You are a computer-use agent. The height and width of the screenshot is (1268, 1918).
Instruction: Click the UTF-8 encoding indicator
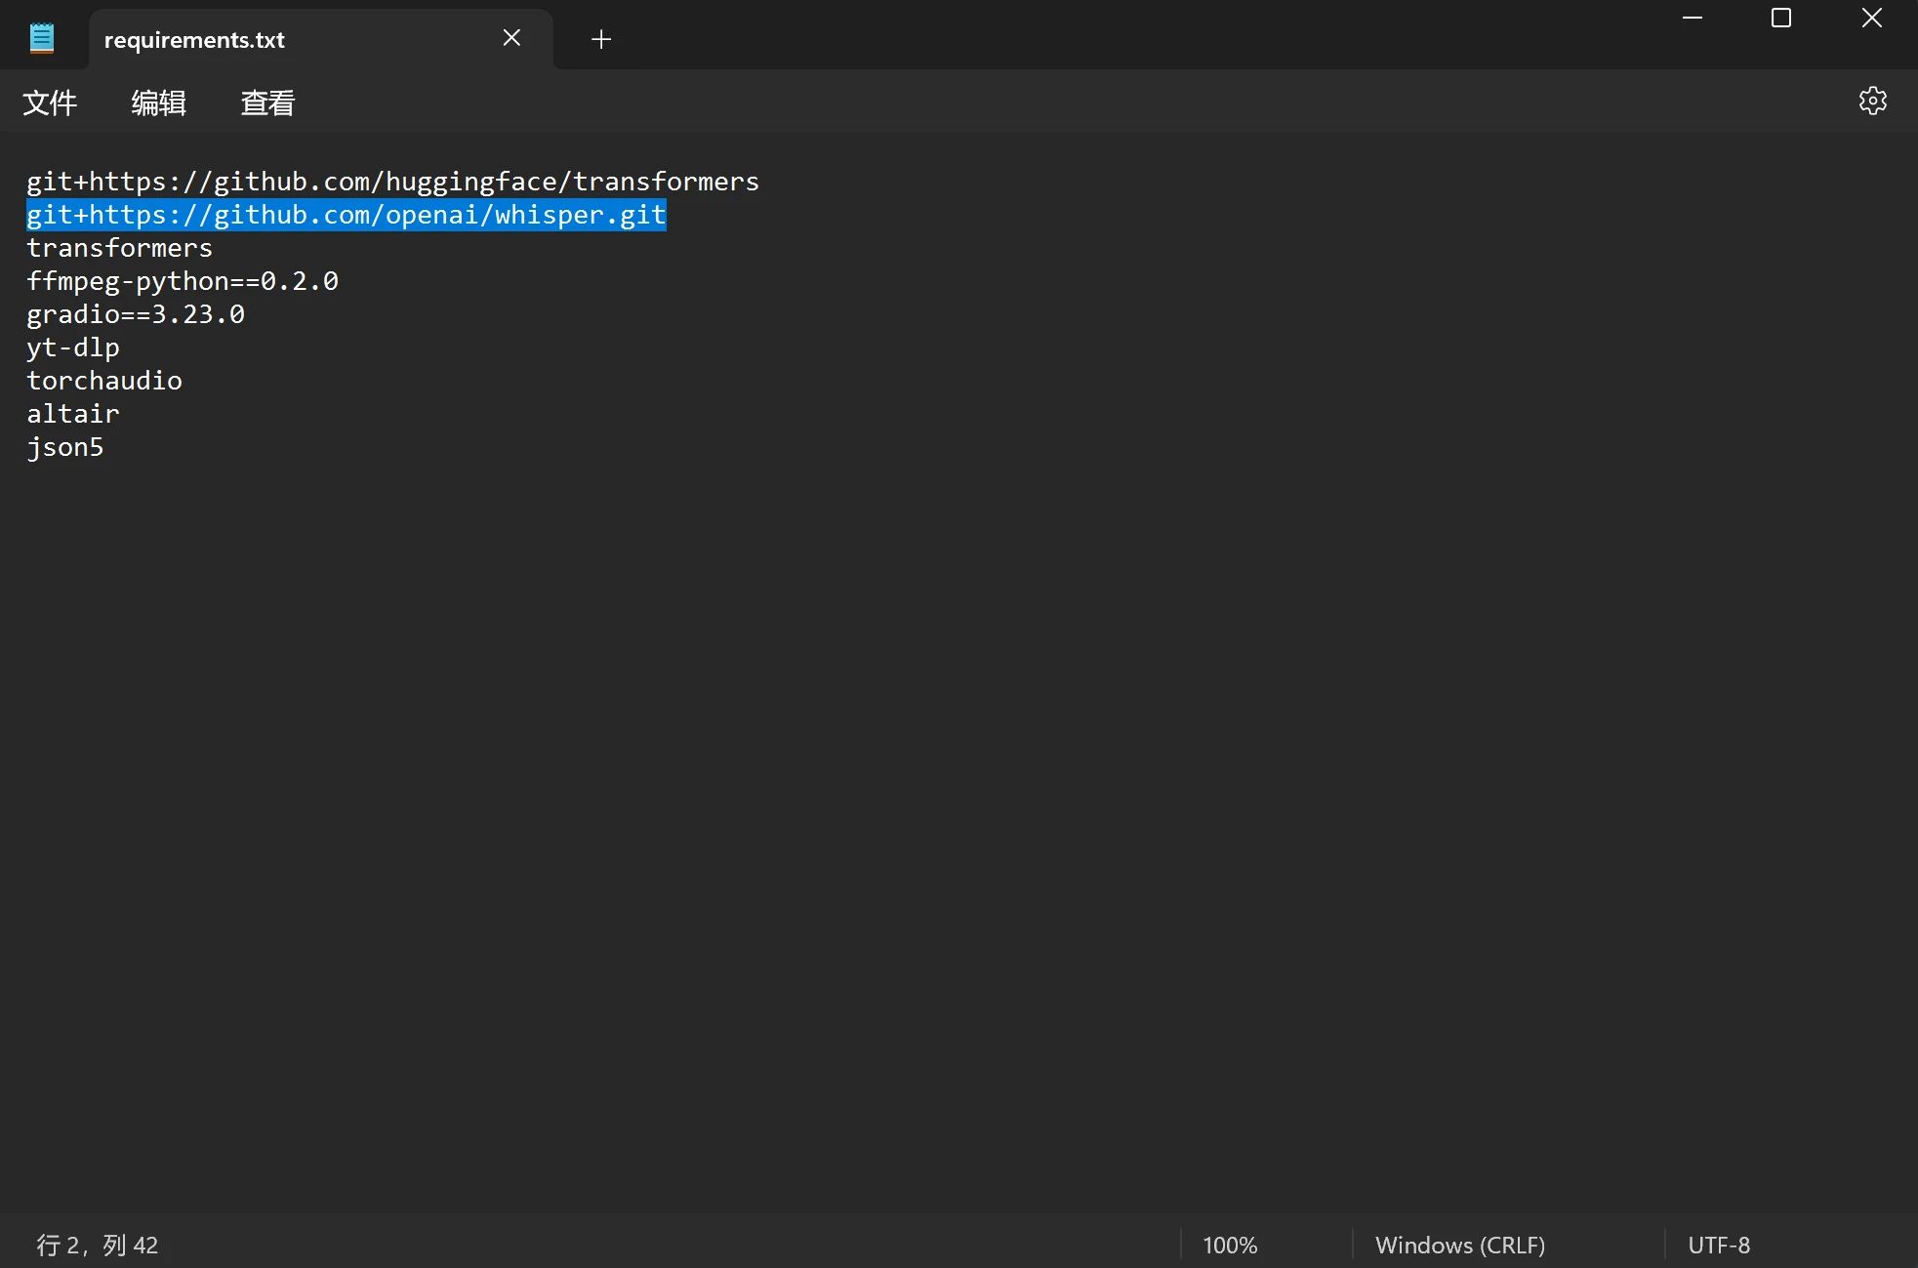click(1719, 1245)
